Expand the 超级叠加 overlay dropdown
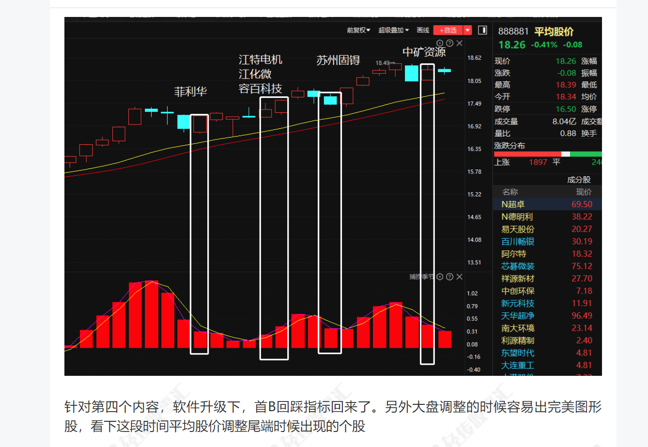The image size is (648, 447). tap(393, 30)
